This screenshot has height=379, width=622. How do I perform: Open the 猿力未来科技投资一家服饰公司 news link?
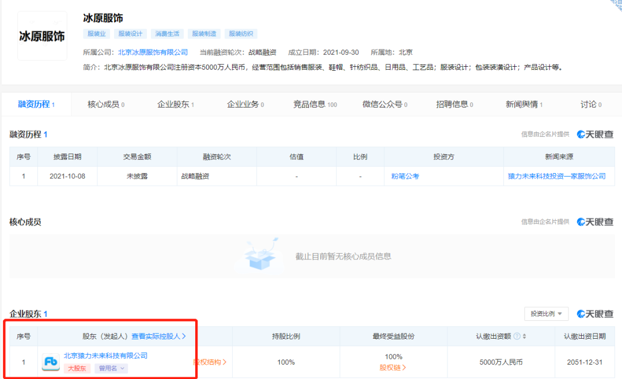pyautogui.click(x=556, y=176)
